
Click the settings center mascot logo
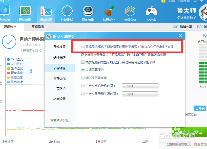click(49, 36)
